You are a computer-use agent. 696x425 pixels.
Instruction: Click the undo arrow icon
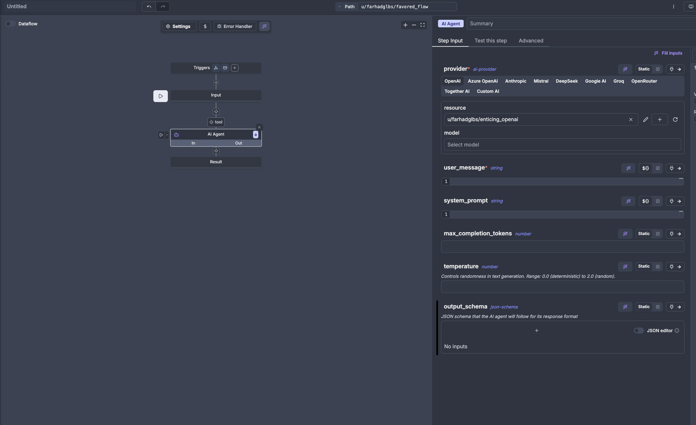coord(149,7)
